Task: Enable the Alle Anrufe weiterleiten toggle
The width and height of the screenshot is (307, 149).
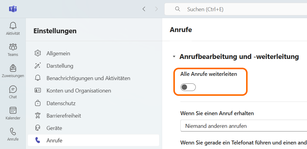Action: pos(188,87)
